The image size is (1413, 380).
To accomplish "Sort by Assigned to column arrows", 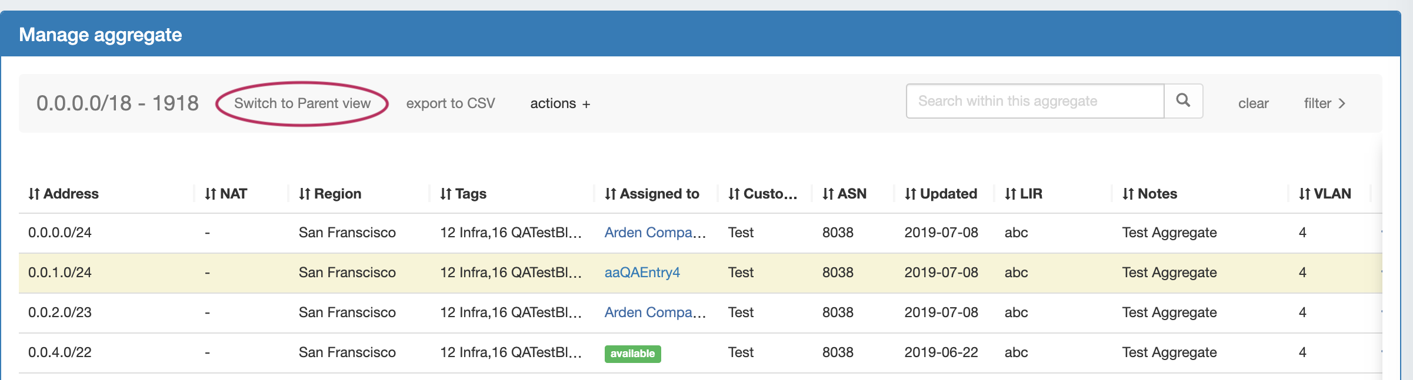I will click(x=611, y=194).
